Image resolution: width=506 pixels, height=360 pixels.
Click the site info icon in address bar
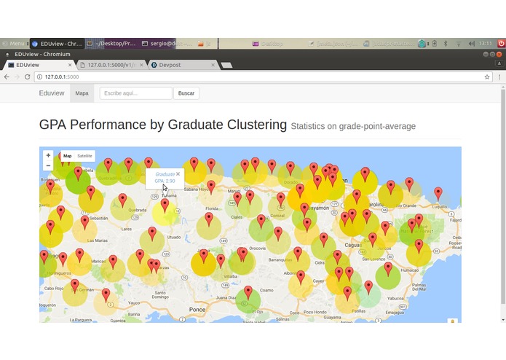click(39, 77)
